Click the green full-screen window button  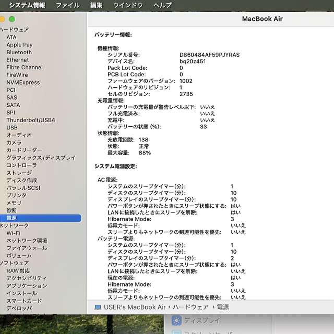12,19
